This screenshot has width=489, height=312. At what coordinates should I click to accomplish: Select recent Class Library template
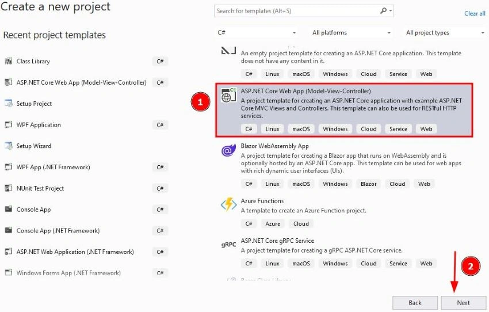(86, 61)
